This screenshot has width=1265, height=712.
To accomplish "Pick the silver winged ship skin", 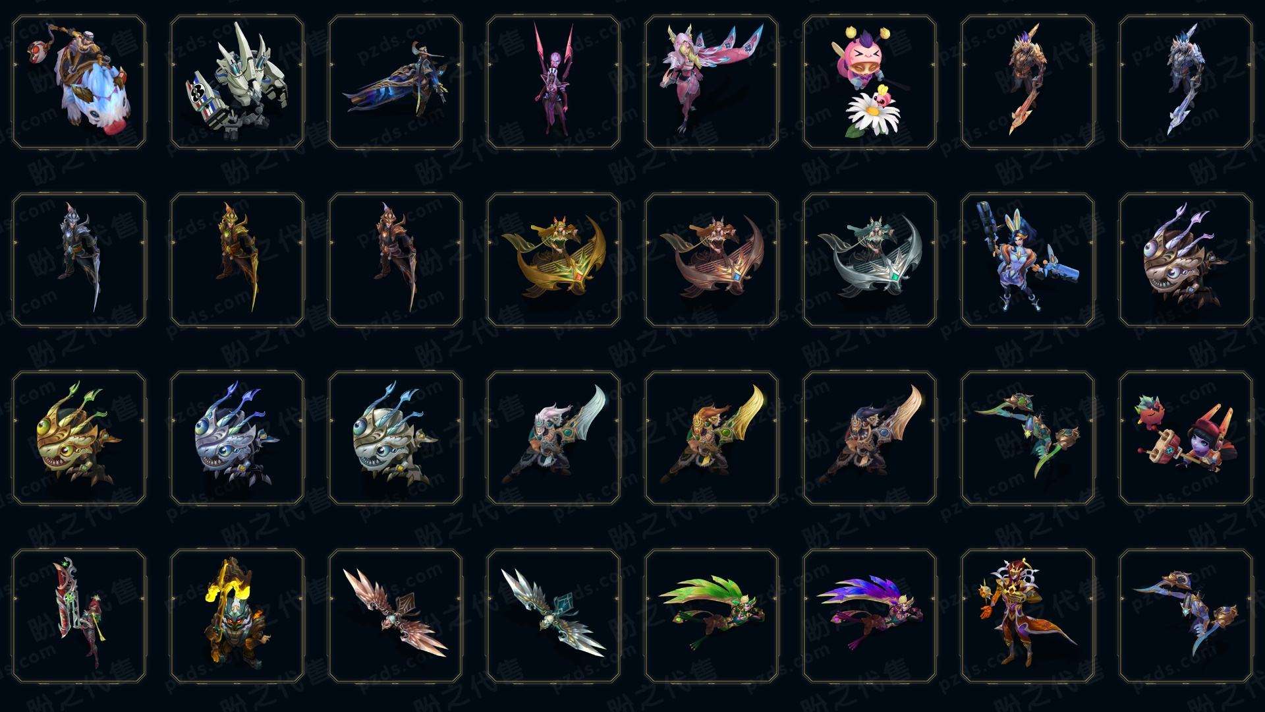I will 870,260.
